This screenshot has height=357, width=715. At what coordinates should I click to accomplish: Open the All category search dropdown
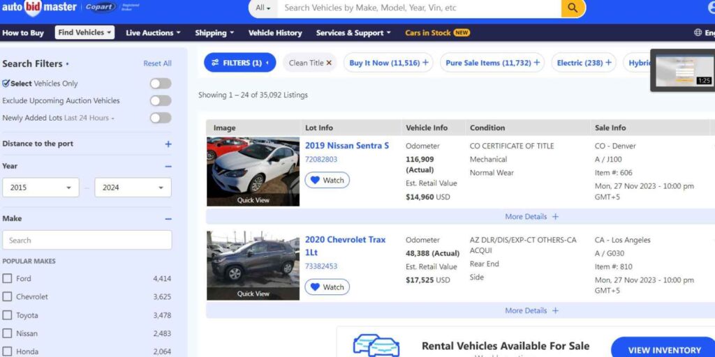tap(263, 8)
